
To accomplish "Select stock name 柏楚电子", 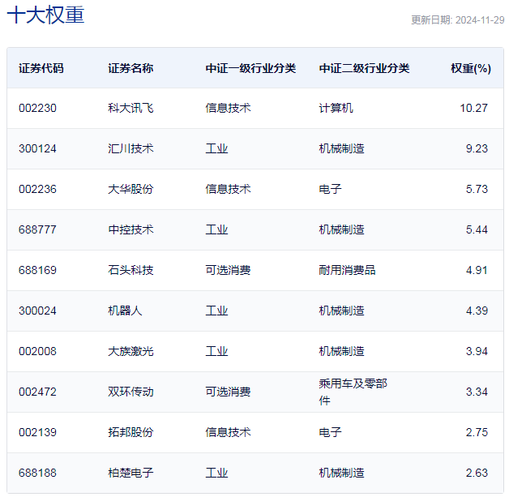I will click(130, 473).
